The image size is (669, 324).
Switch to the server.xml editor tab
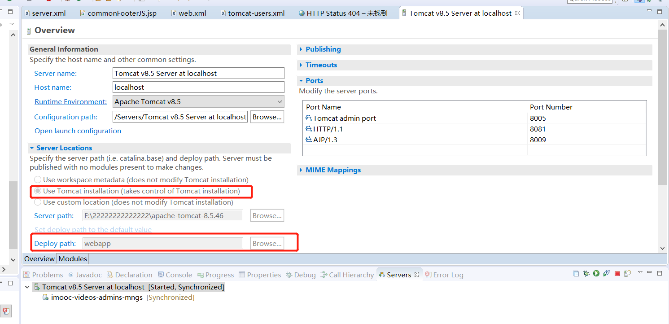pos(45,13)
